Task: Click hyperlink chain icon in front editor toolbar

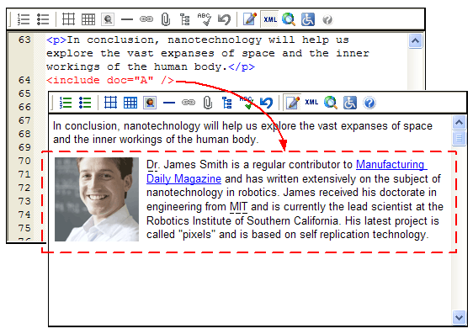Action: pyautogui.click(x=189, y=103)
